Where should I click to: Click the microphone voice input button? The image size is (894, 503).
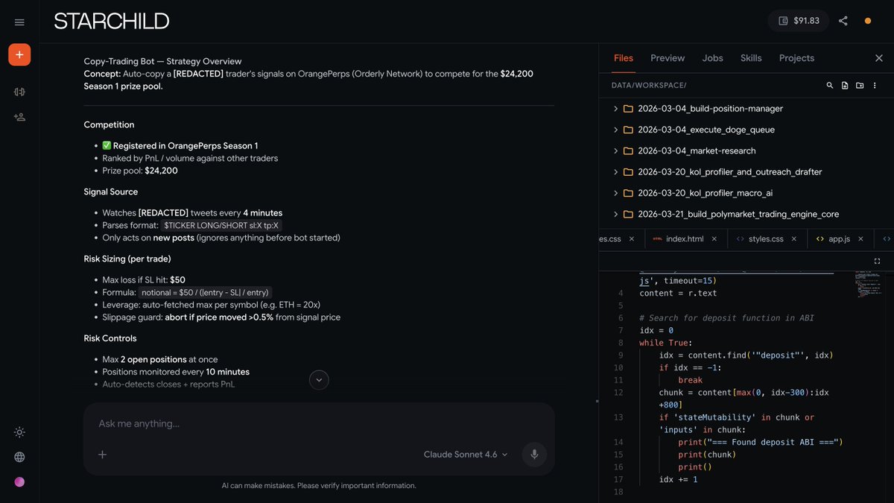pos(534,455)
